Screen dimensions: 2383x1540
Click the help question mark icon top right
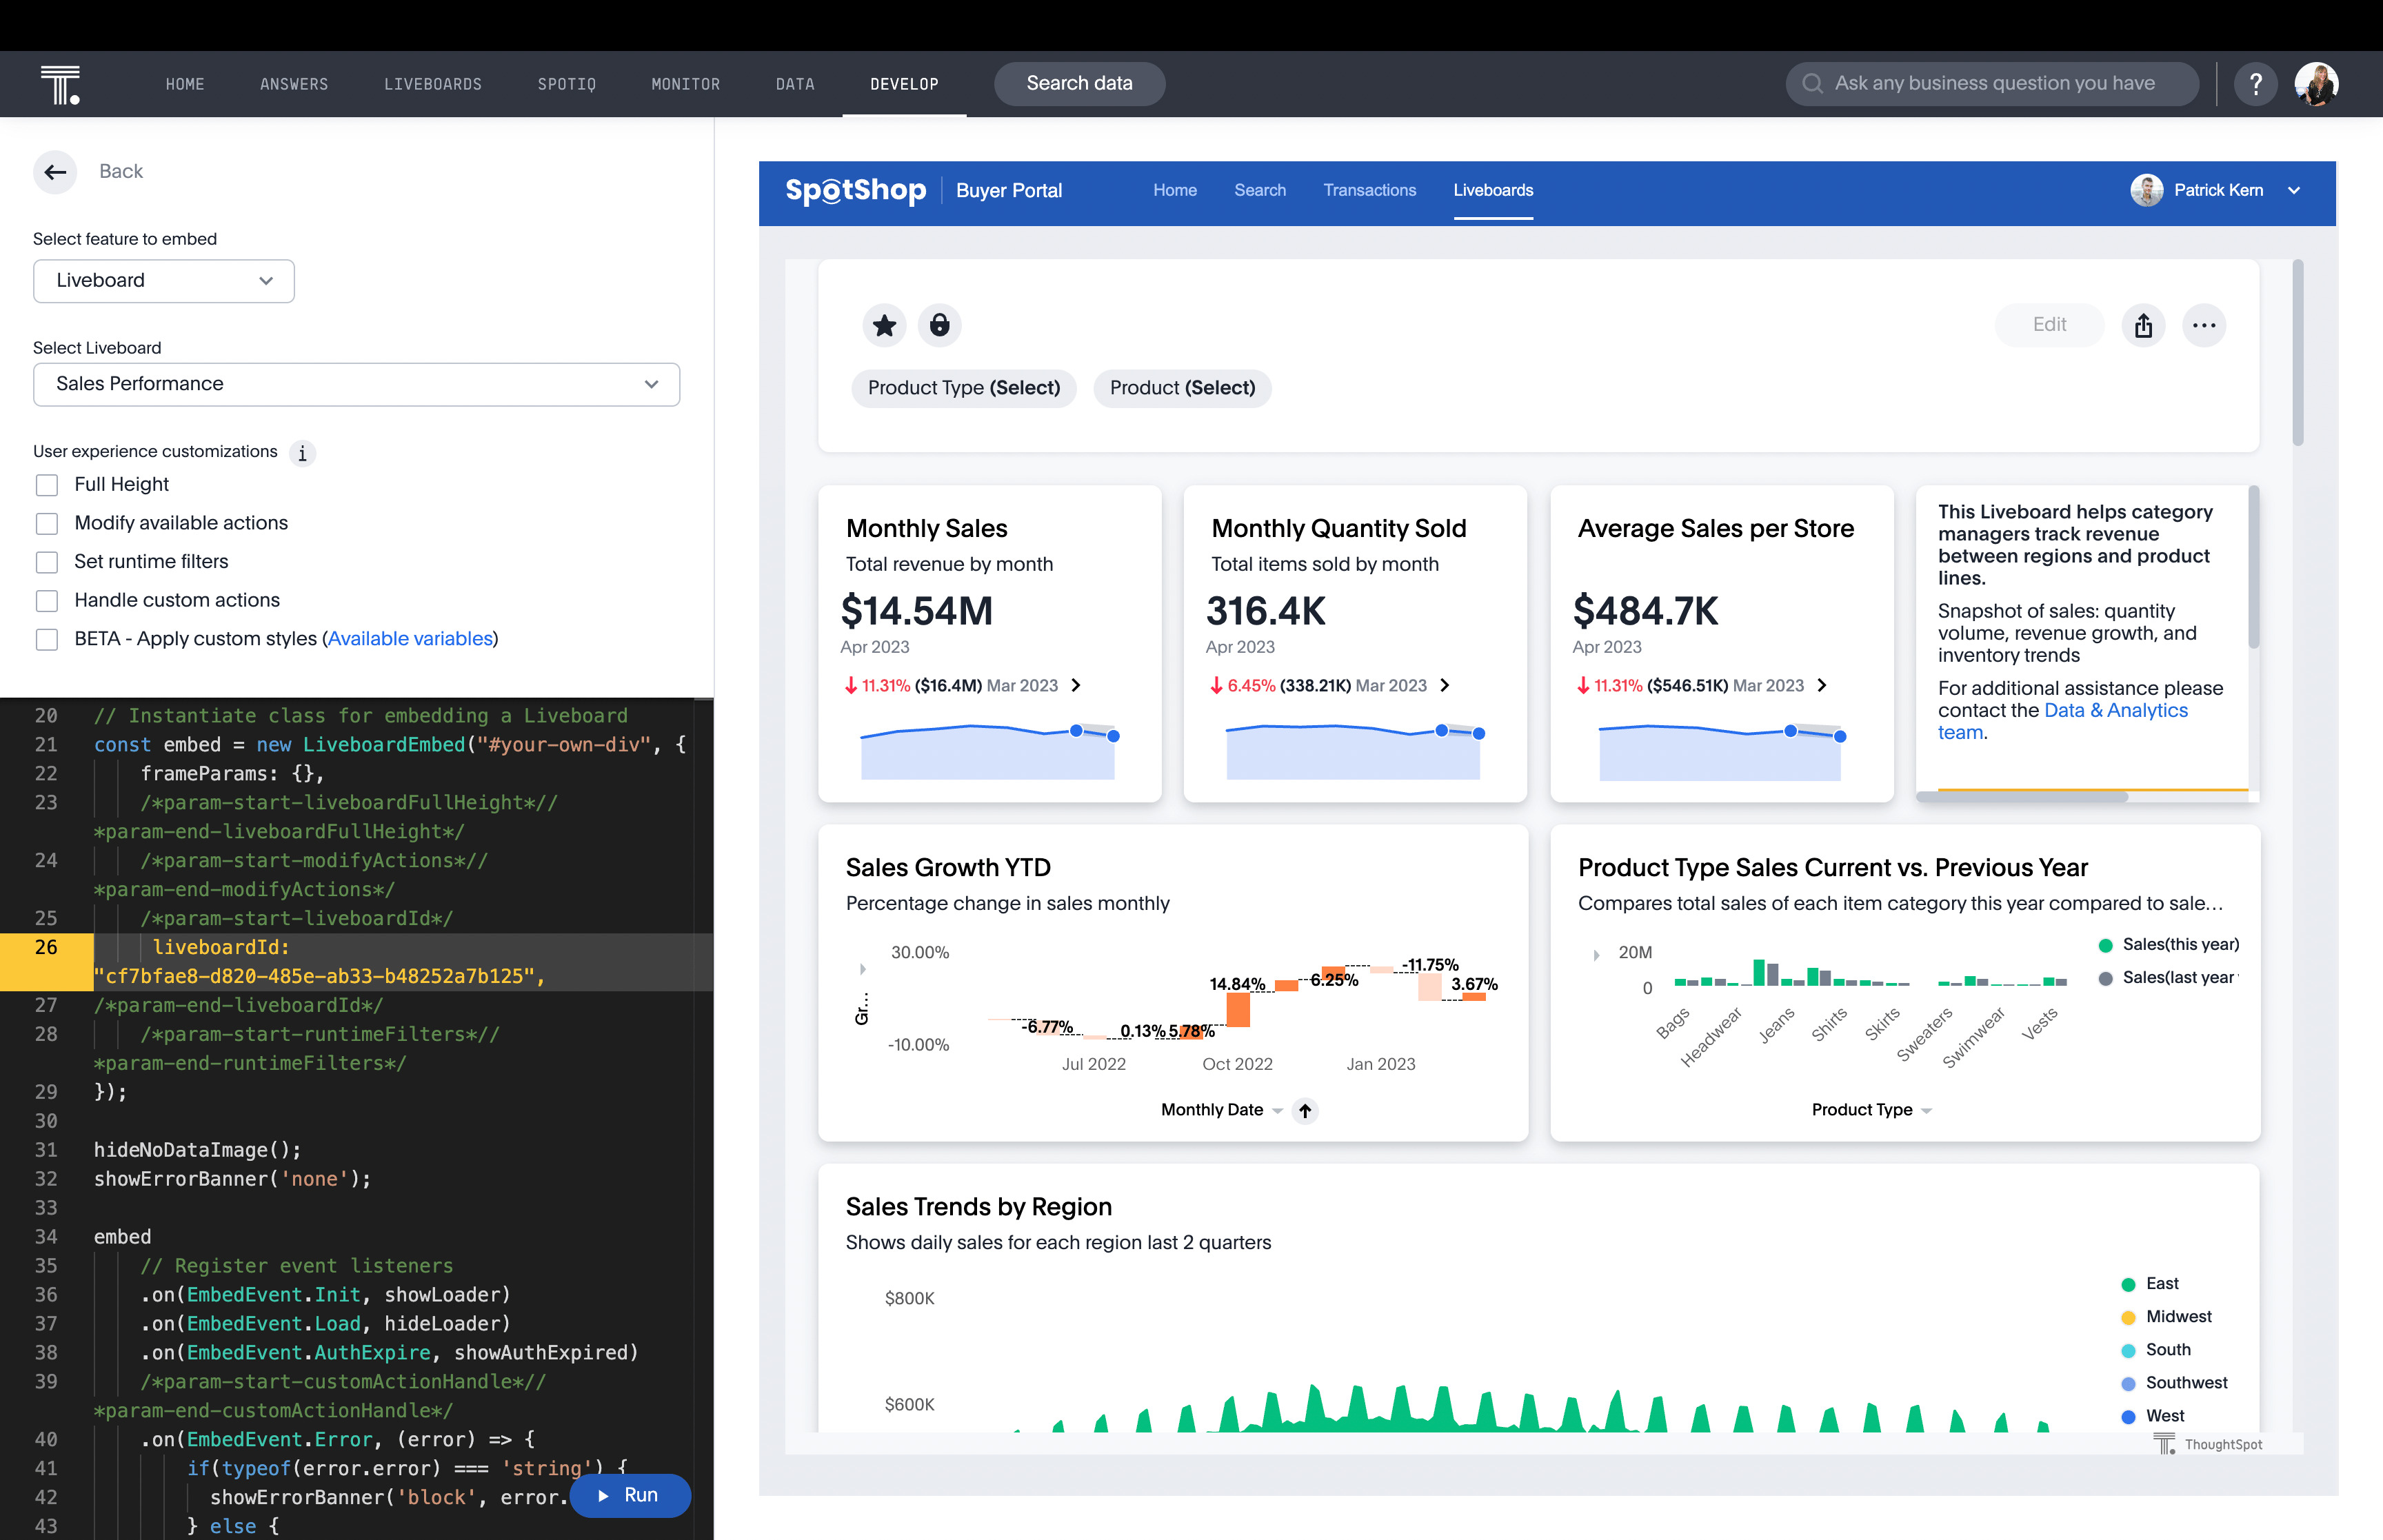pos(2256,84)
